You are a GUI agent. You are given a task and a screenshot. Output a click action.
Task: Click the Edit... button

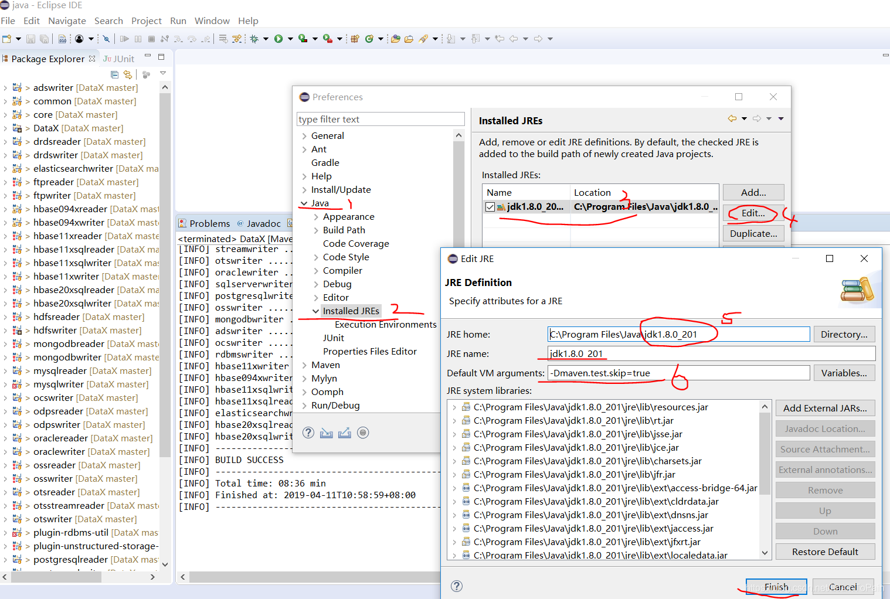[753, 213]
